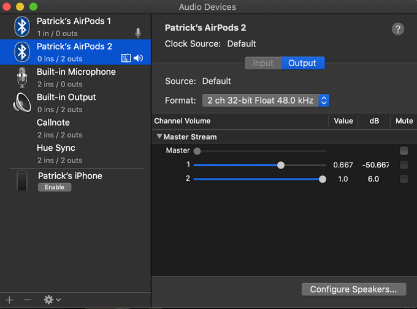Mute channel 2 checkbox
This screenshot has height=309, width=417.
click(404, 179)
